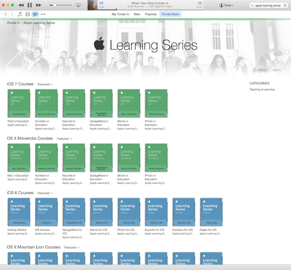Open the more media types menu
The image size is (291, 270).
click(43, 14)
